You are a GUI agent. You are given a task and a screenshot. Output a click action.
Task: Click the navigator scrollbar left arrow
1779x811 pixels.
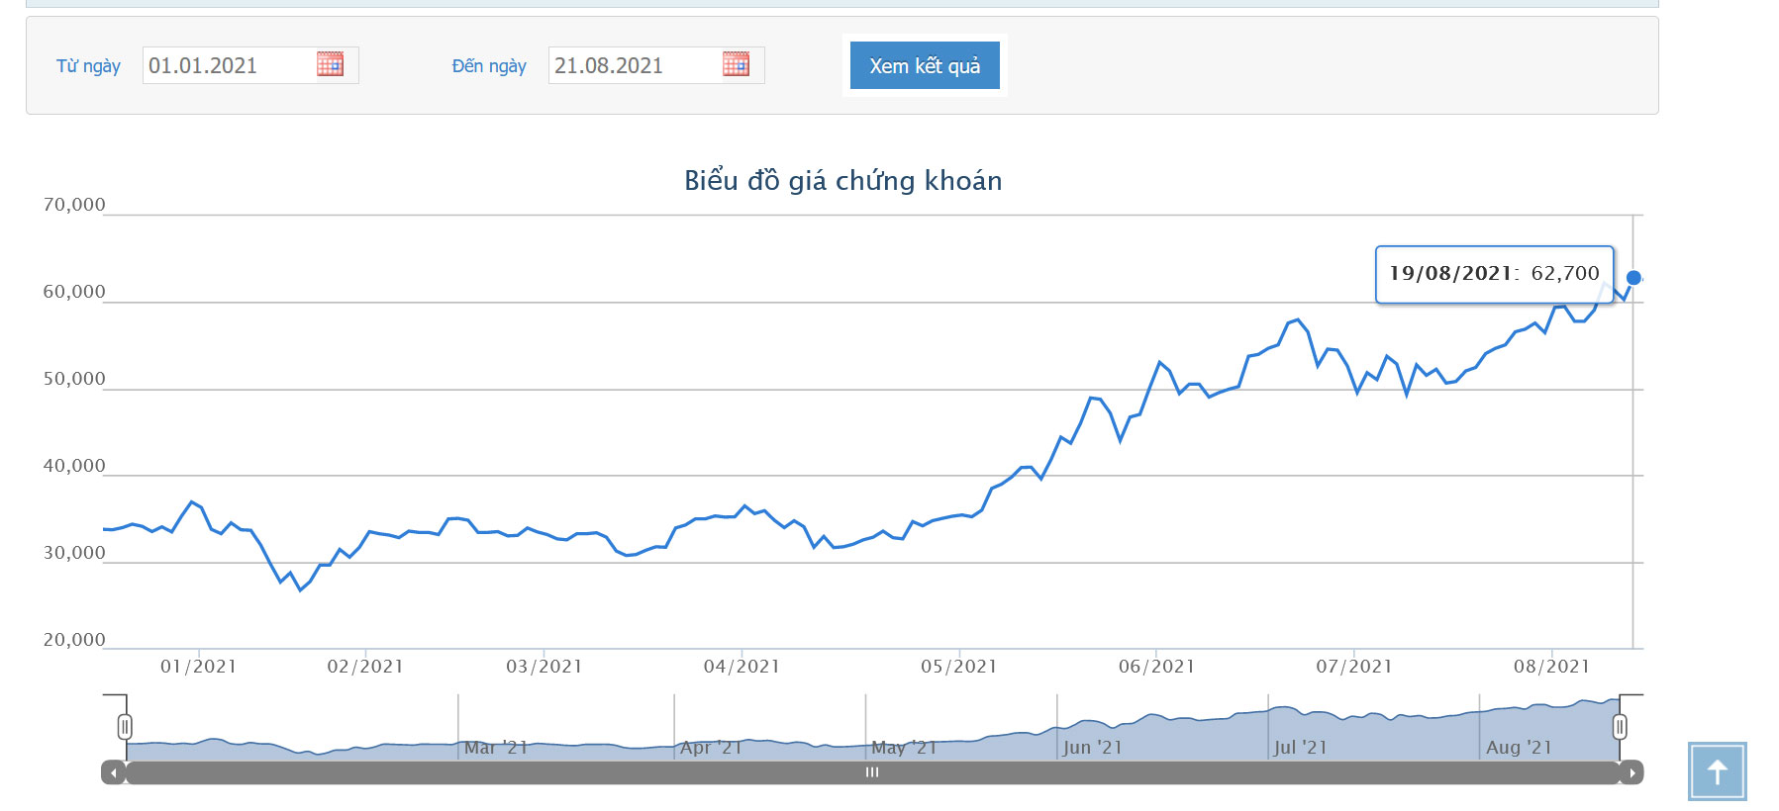pos(114,772)
